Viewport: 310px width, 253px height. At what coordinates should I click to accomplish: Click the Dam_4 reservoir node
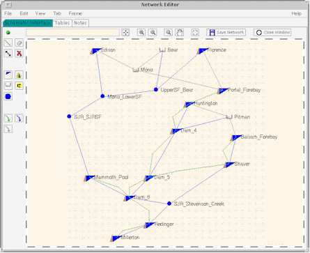pyautogui.click(x=176, y=131)
